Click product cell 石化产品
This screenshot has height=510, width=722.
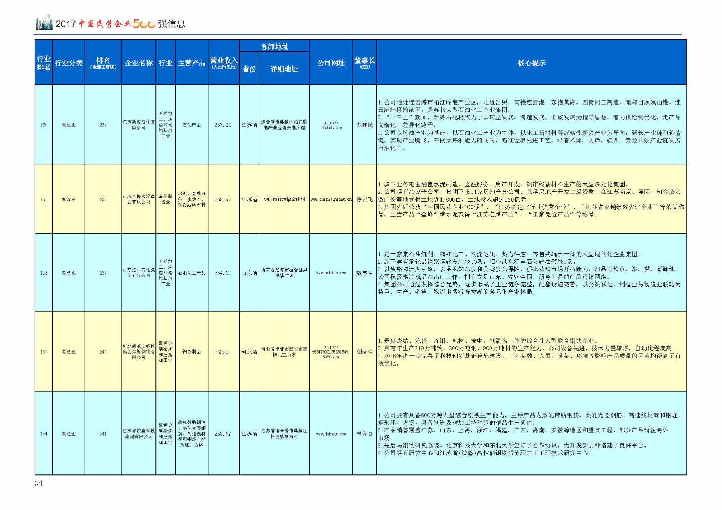point(192,125)
